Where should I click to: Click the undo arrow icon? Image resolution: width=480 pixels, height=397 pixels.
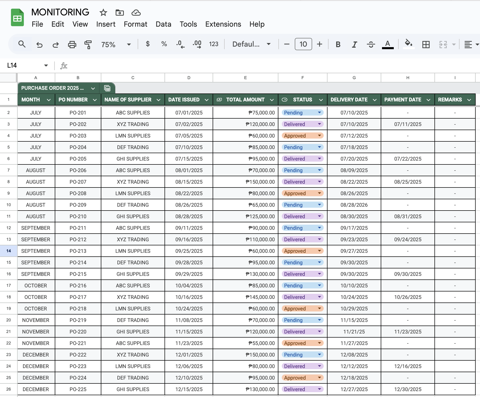39,45
